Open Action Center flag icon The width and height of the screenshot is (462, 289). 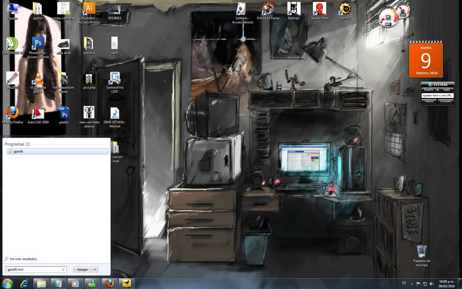418,284
